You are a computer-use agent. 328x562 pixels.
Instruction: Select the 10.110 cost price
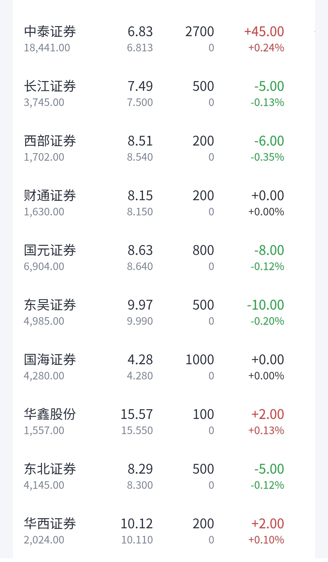click(x=137, y=540)
